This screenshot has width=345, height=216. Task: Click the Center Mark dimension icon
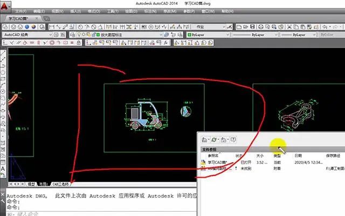coord(151,27)
